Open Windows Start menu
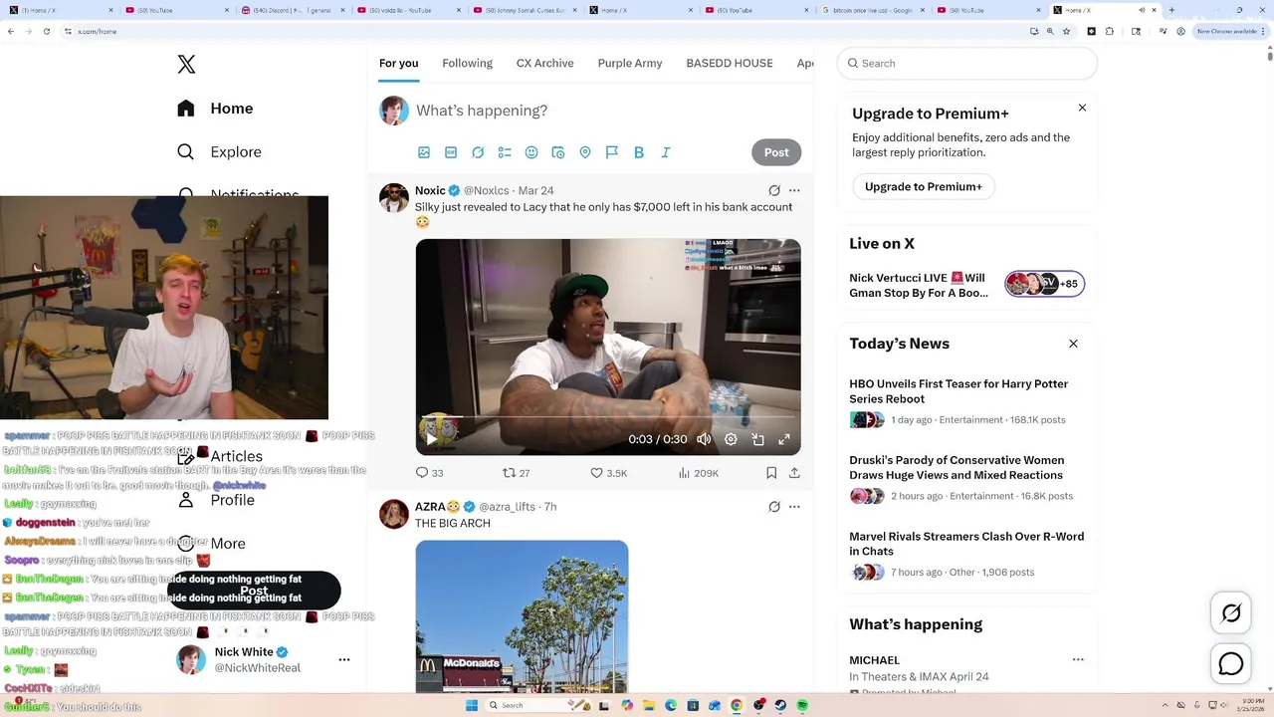The height and width of the screenshot is (717, 1274). tap(472, 705)
